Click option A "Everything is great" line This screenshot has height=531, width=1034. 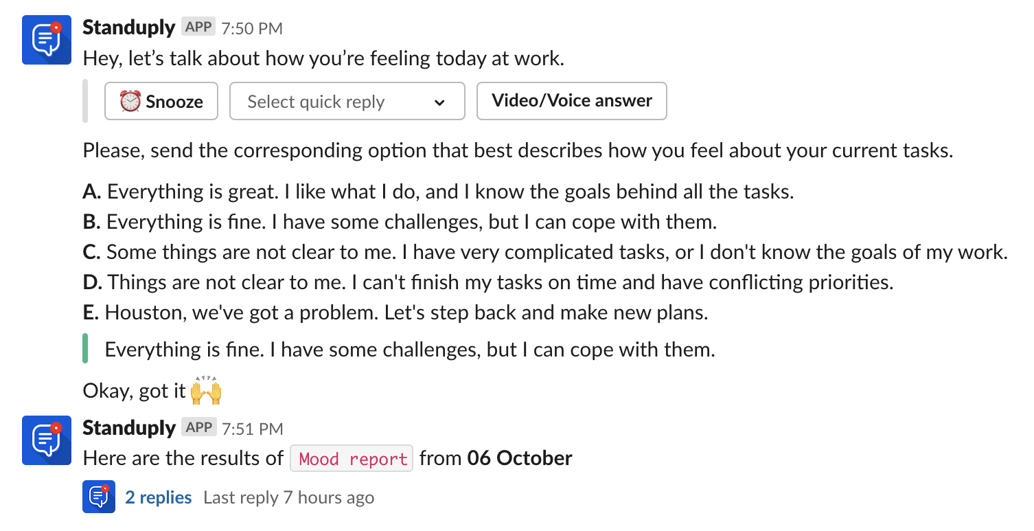click(438, 192)
